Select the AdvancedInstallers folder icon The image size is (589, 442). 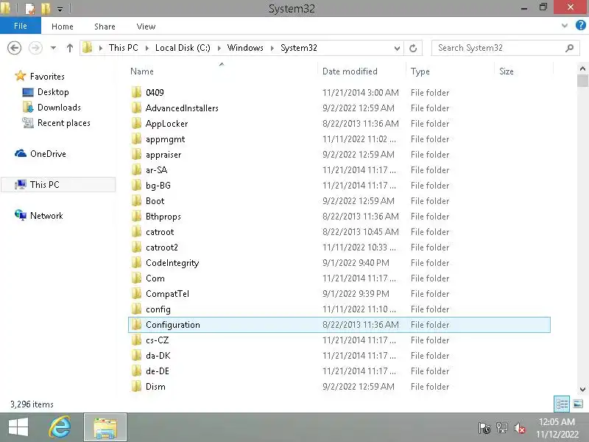pos(136,108)
